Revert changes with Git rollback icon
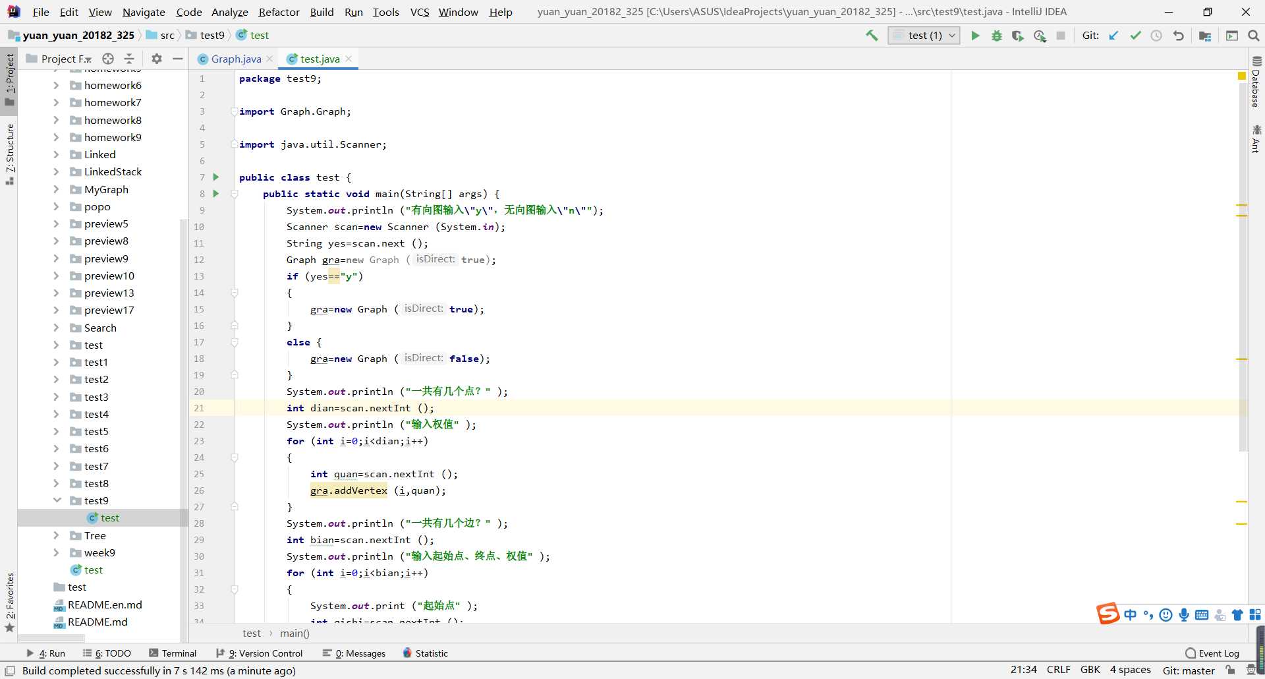This screenshot has height=679, width=1265. click(x=1179, y=36)
